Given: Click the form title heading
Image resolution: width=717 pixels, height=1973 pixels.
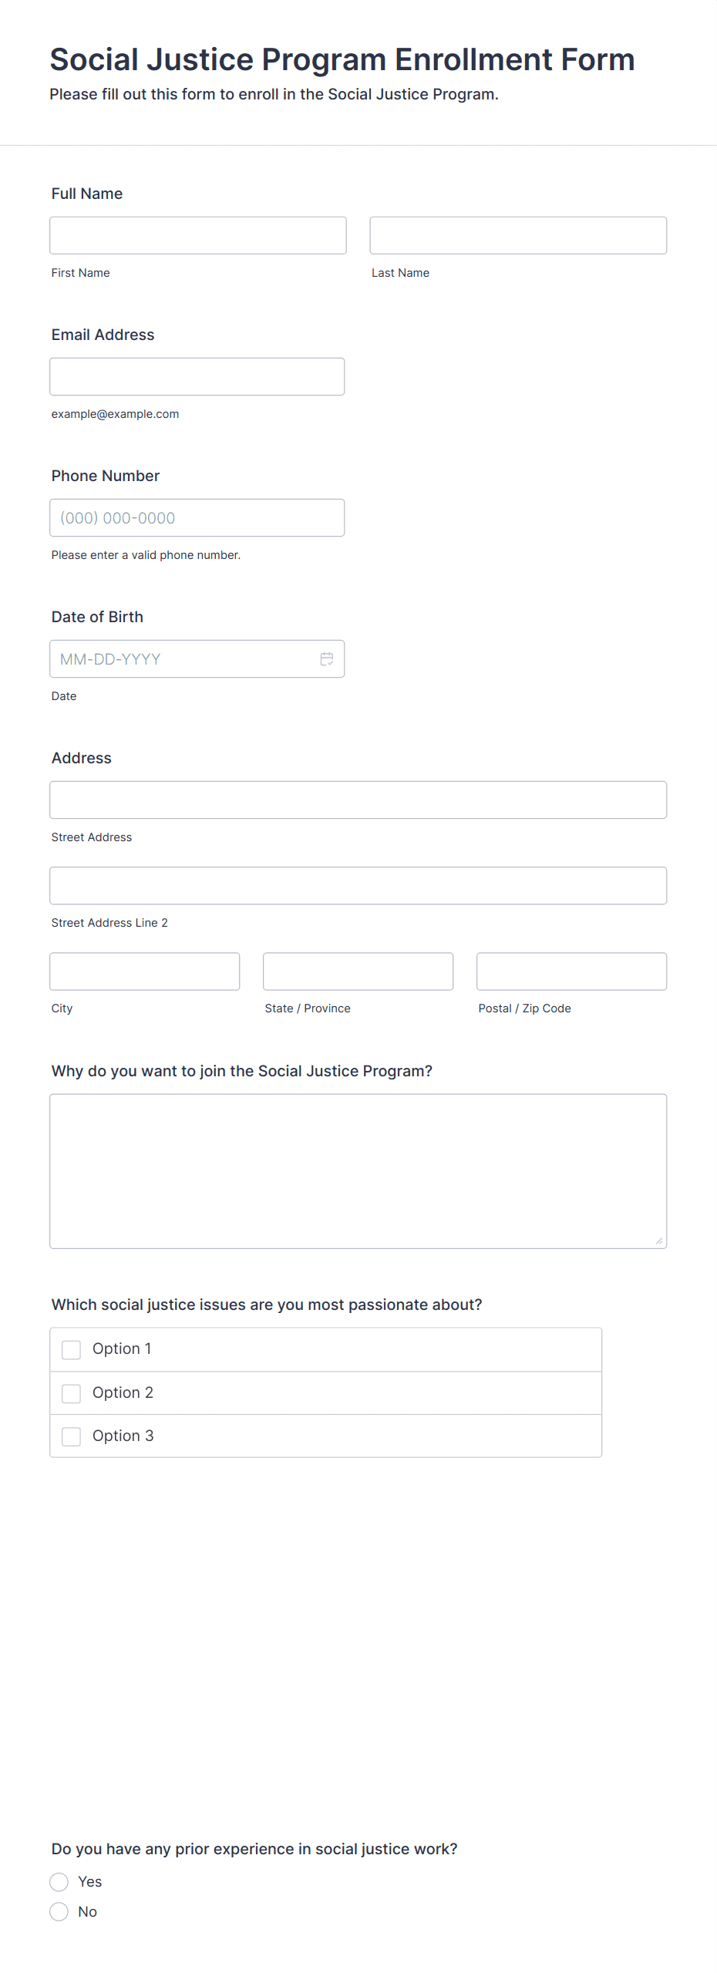Looking at the screenshot, I should (342, 59).
